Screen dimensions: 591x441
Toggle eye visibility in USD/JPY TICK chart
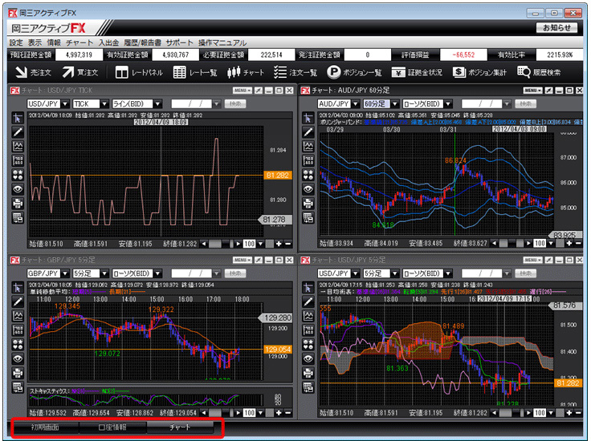(x=18, y=189)
